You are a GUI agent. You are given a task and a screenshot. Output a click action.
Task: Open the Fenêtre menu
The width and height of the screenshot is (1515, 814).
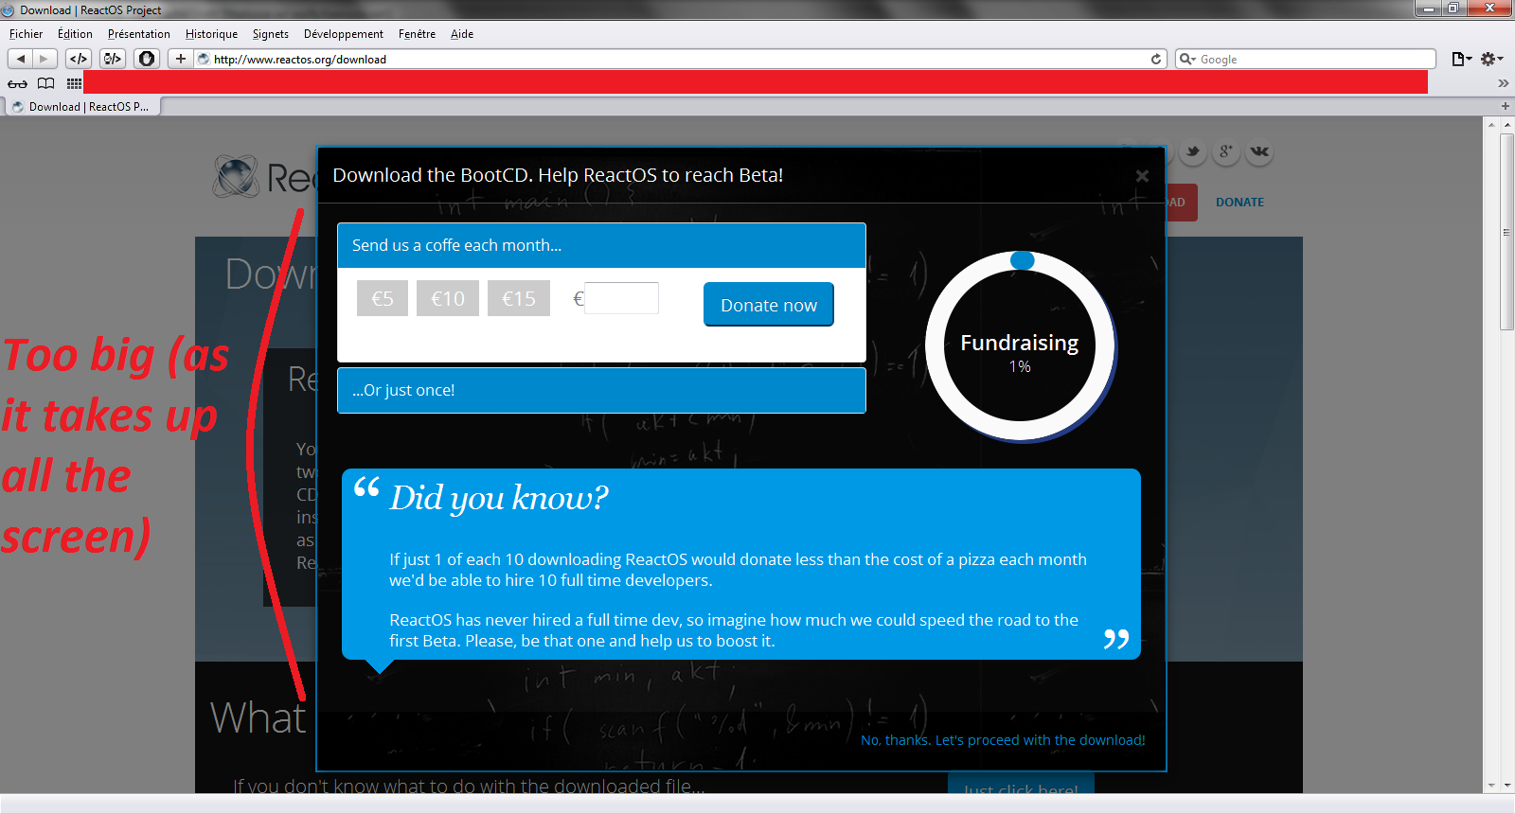point(417,34)
